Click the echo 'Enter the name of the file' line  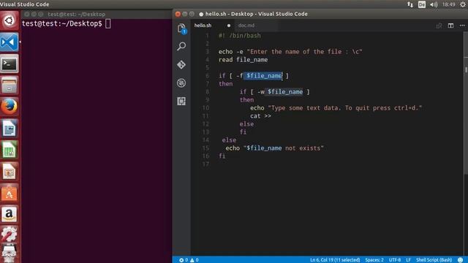pyautogui.click(x=290, y=52)
